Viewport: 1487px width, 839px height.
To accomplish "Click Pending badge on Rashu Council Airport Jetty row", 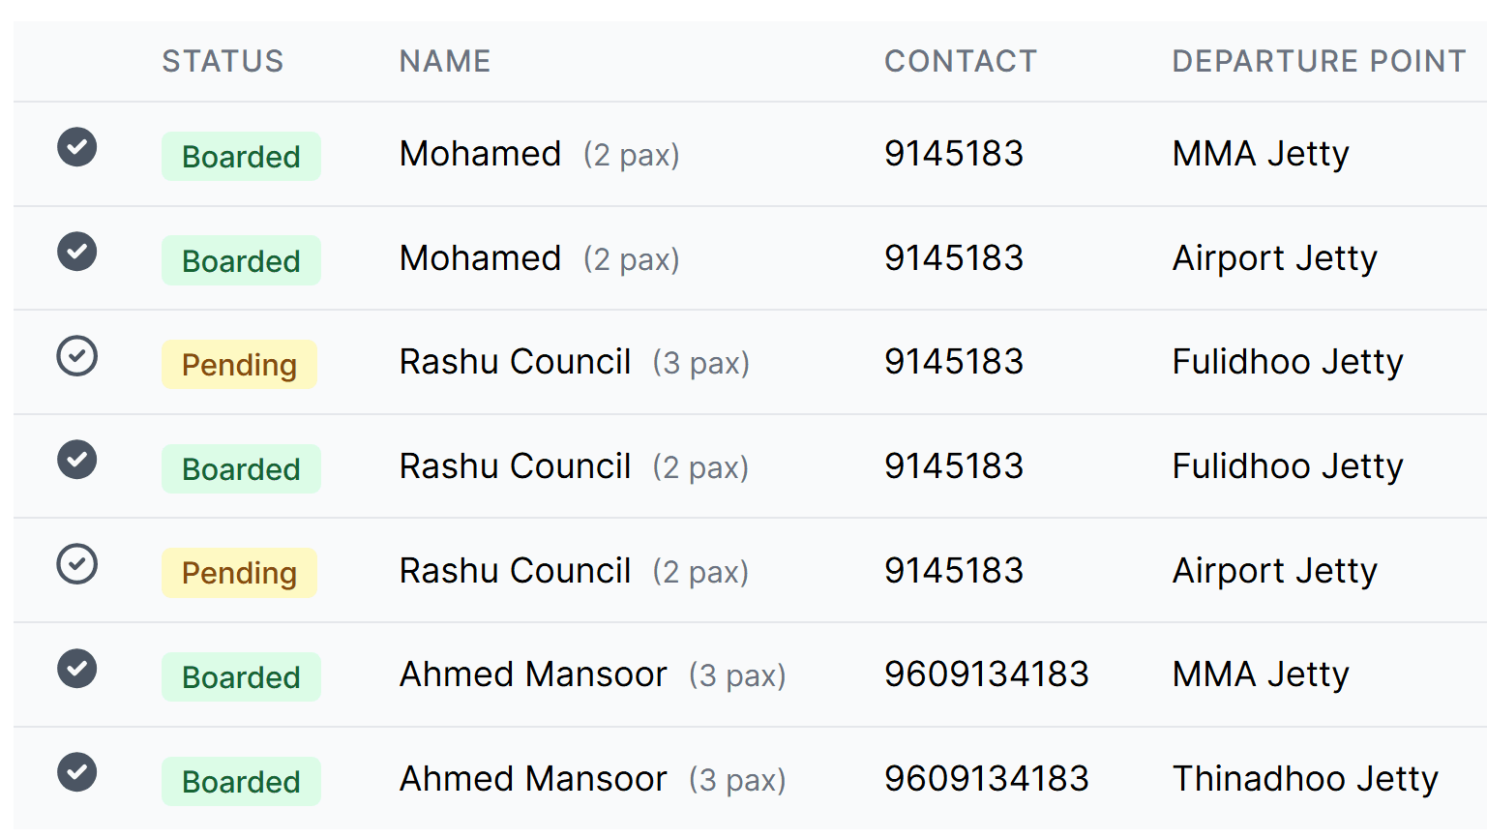I will click(239, 573).
